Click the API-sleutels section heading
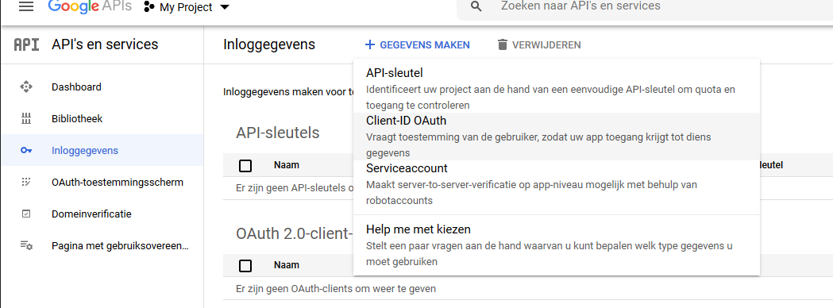The height and width of the screenshot is (308, 833). pyautogui.click(x=278, y=133)
